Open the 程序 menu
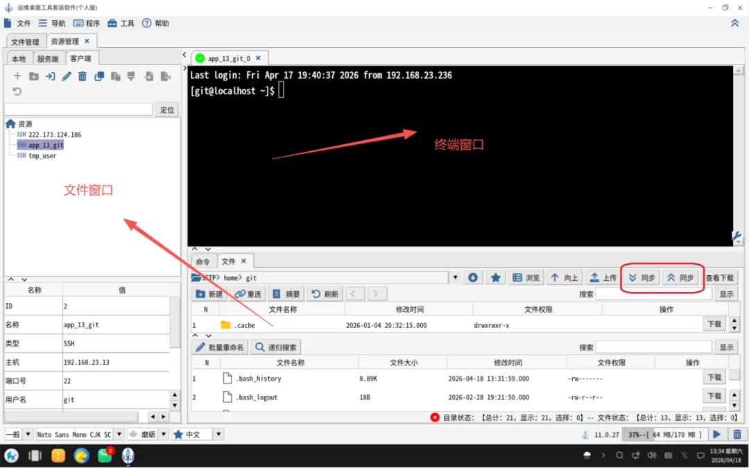The width and height of the screenshot is (749, 468). point(87,23)
